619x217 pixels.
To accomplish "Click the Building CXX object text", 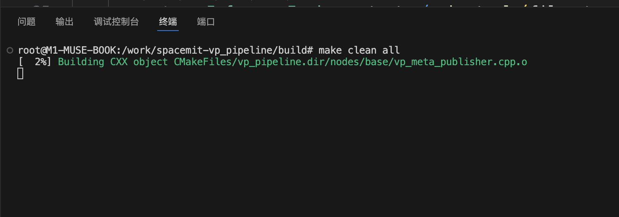I will tap(113, 62).
